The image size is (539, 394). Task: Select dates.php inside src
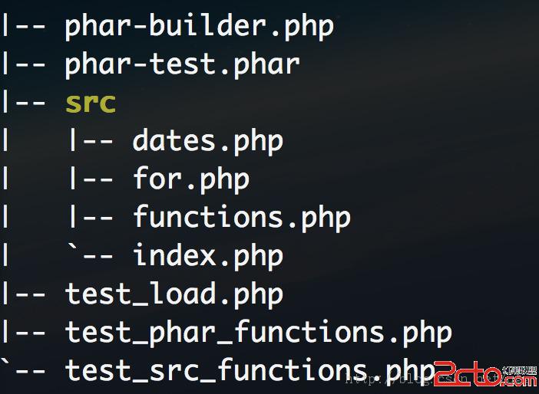coord(207,141)
